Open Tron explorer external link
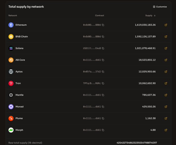The height and width of the screenshot is (145, 176). (166, 83)
